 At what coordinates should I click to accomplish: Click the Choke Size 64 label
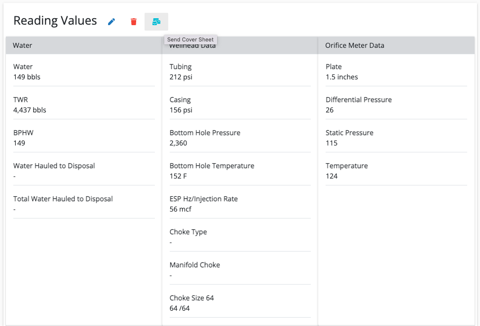click(x=192, y=298)
